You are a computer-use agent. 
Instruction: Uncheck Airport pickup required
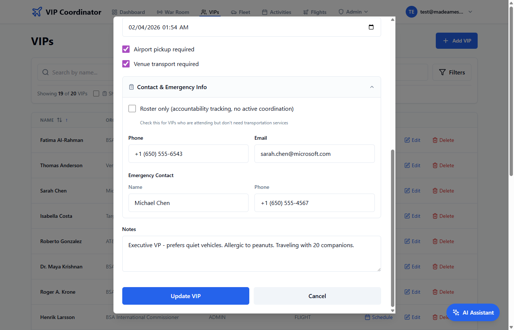pos(126,49)
